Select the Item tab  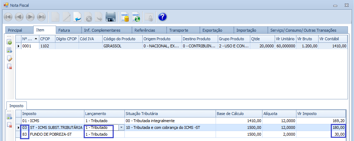(x=44, y=30)
